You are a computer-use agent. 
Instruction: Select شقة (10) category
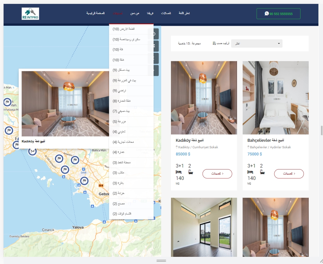pyautogui.click(x=131, y=60)
